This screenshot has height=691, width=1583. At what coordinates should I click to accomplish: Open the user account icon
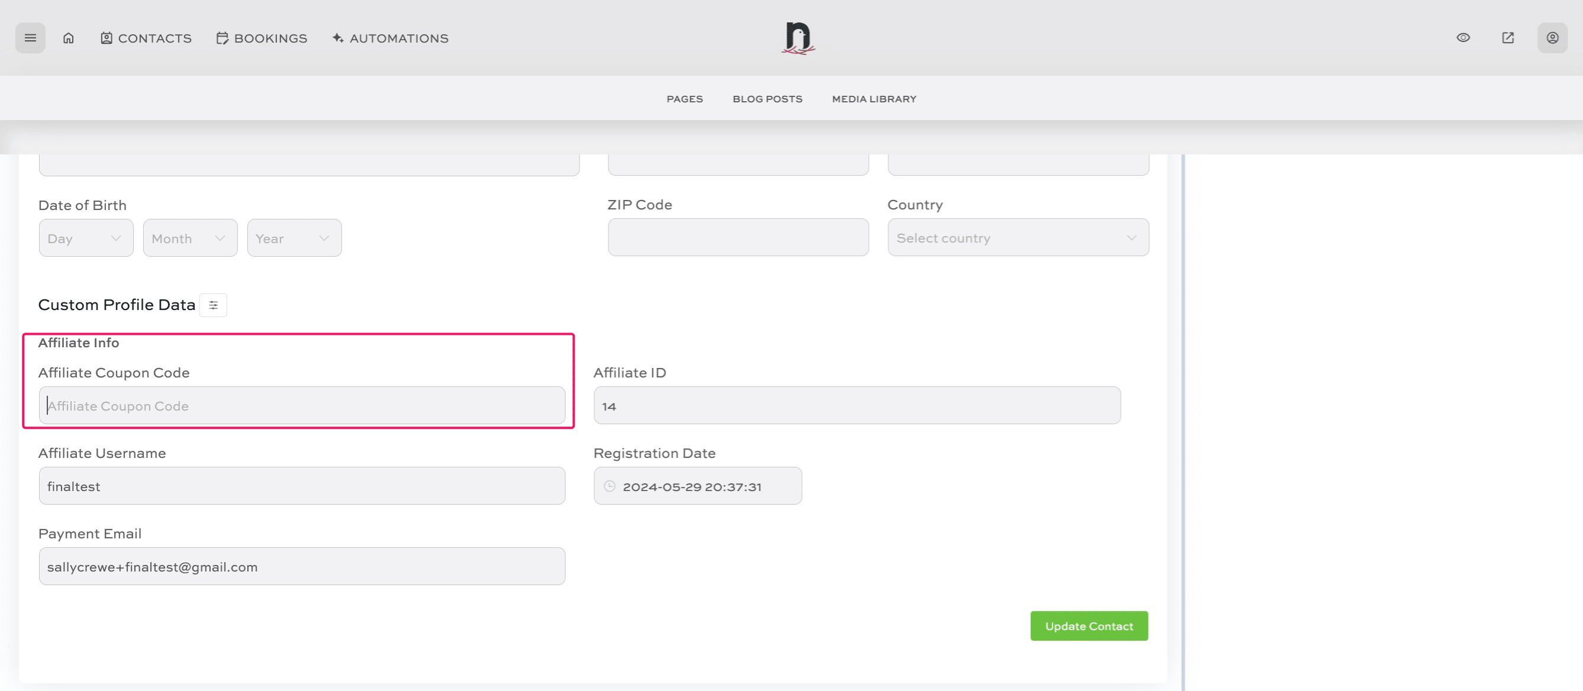tap(1552, 38)
